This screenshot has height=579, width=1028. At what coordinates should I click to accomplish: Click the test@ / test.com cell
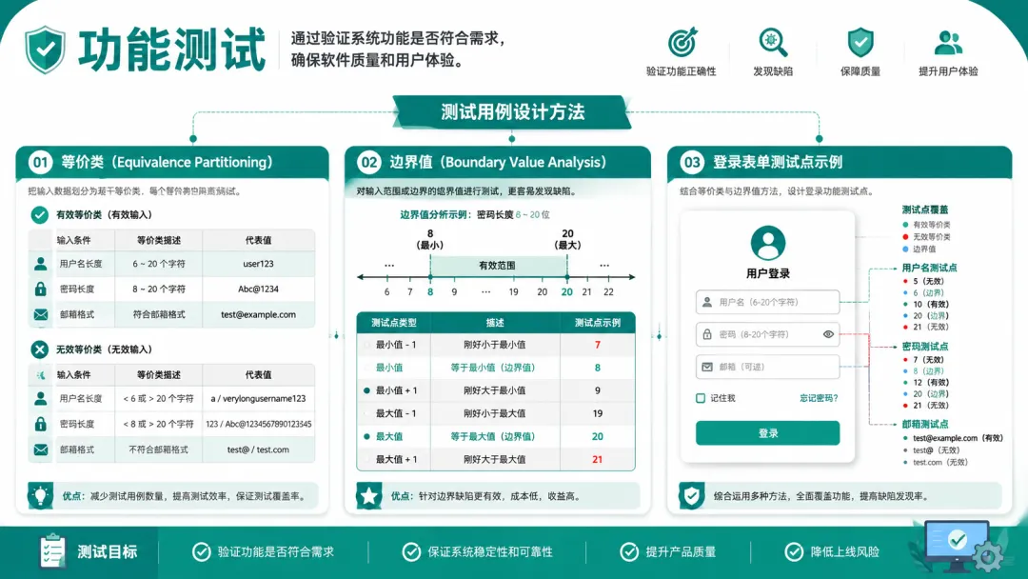tap(258, 449)
